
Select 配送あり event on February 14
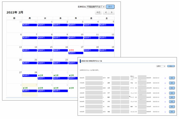click(x=30, y=50)
